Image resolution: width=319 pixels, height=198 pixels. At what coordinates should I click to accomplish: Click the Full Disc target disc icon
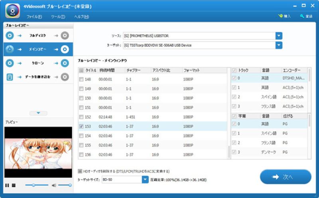coord(65,36)
